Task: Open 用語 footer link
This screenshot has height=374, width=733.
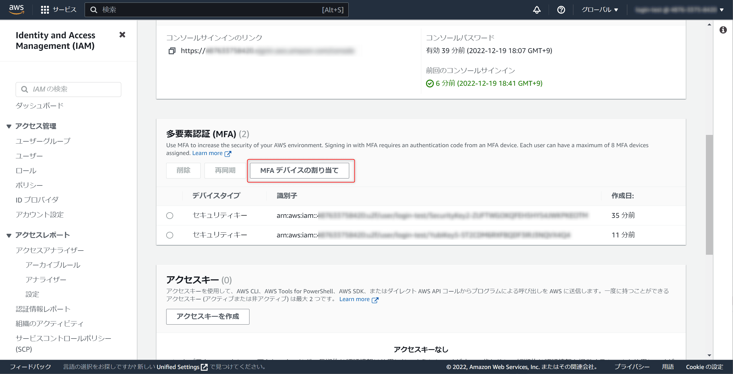Action: (668, 367)
